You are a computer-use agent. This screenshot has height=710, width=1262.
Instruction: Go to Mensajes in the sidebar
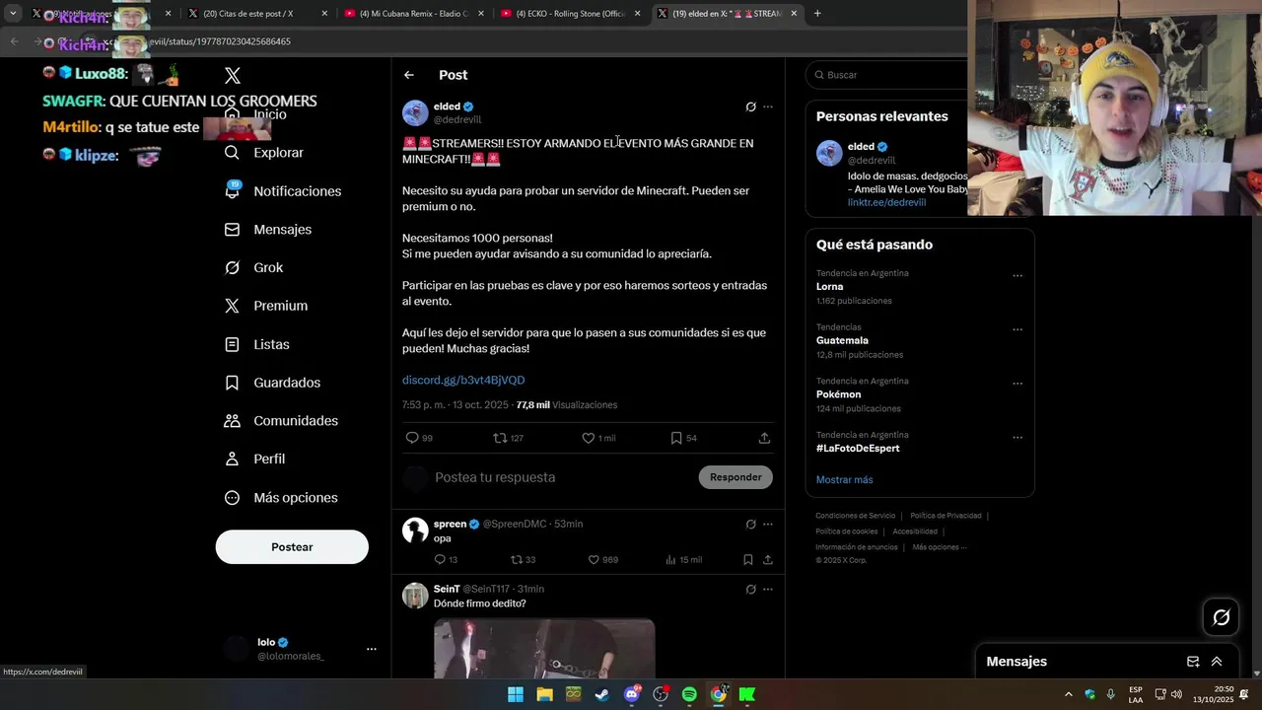click(268, 230)
